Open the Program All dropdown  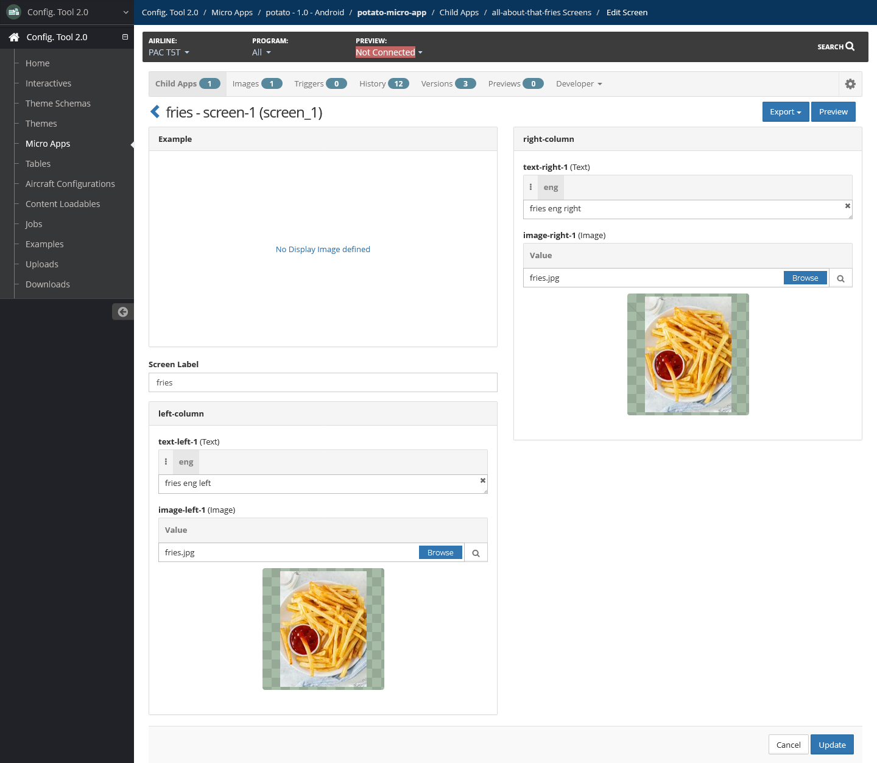261,52
